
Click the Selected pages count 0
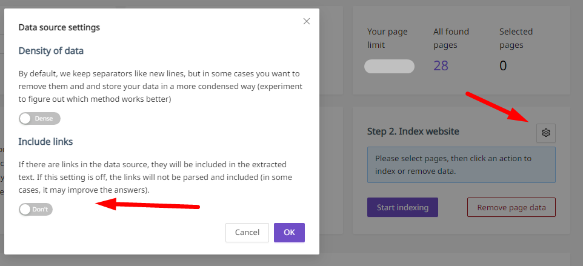tap(503, 66)
